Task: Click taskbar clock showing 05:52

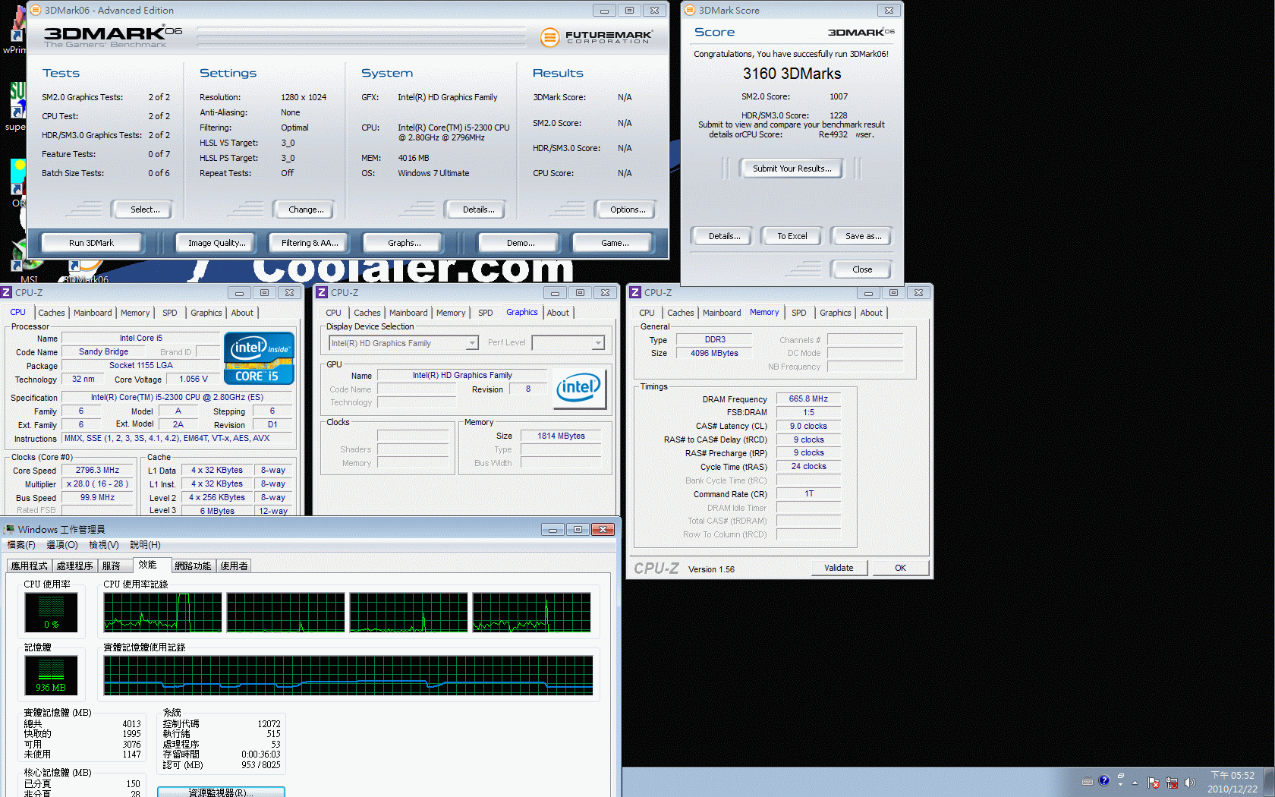Action: (1232, 783)
